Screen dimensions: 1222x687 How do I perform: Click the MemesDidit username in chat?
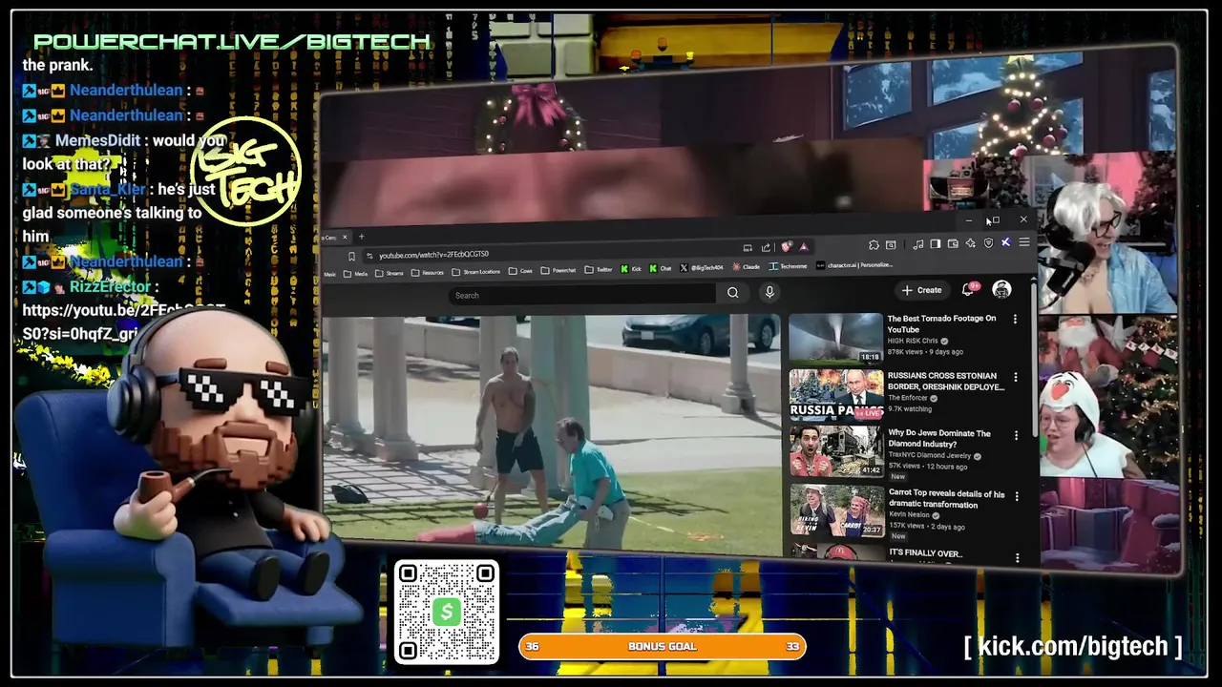97,140
